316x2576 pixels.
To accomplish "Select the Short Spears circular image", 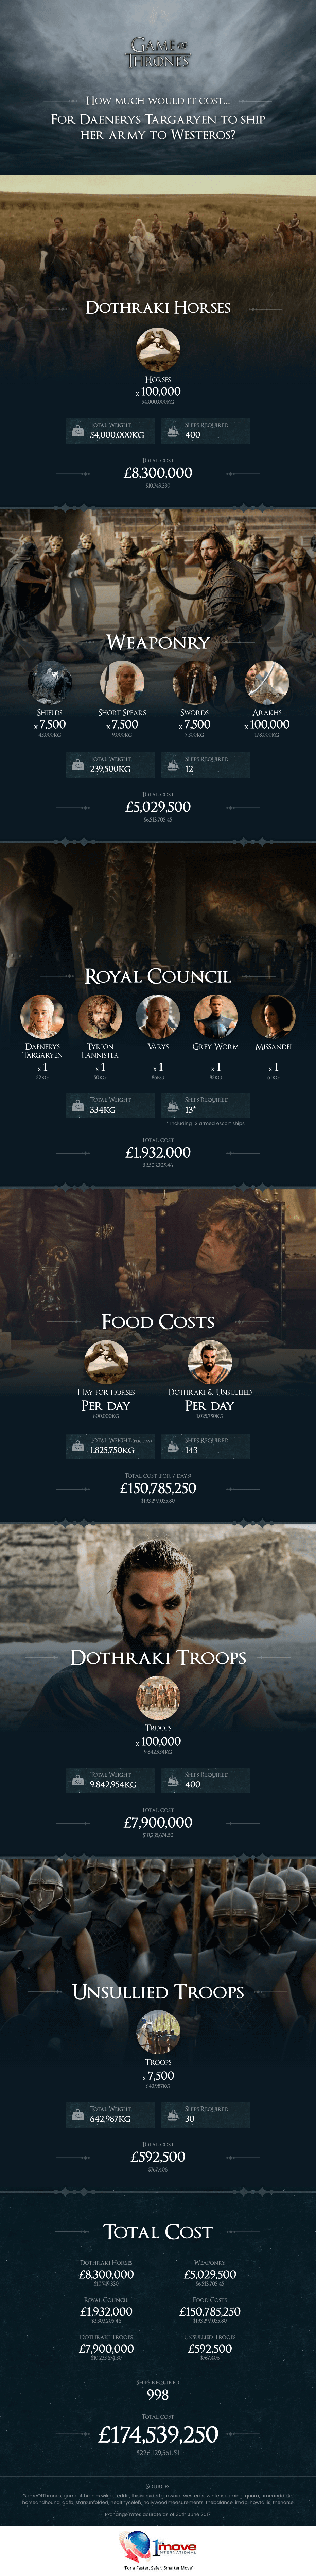I will click(x=122, y=682).
